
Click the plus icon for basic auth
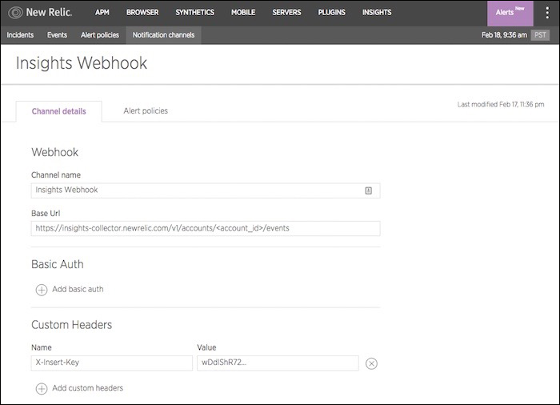[x=42, y=290]
